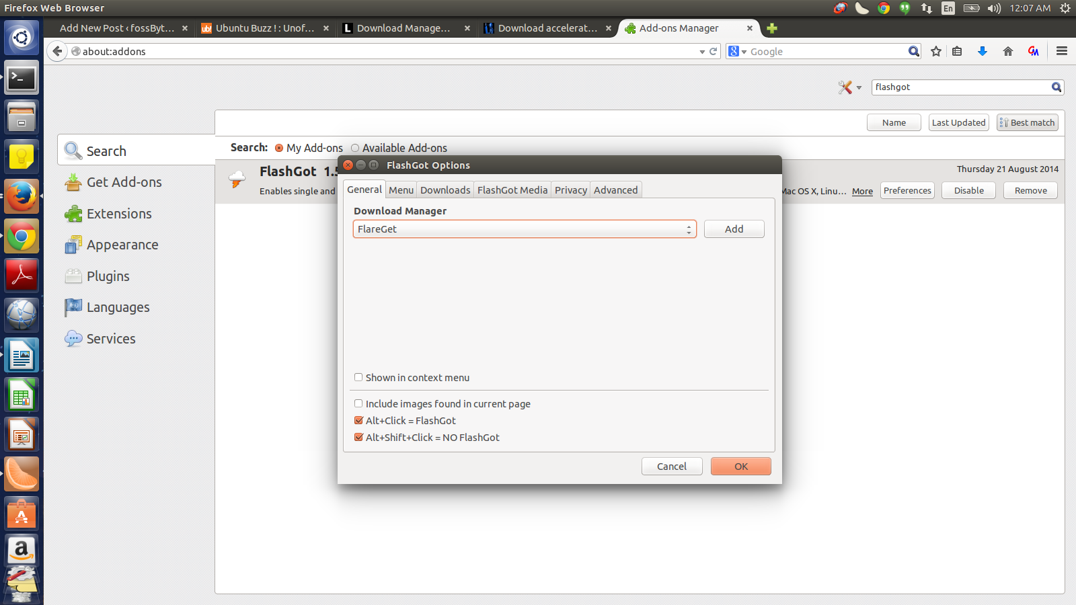1076x605 pixels.
Task: Switch to Downloads tab in FlashGot Options
Action: 445,190
